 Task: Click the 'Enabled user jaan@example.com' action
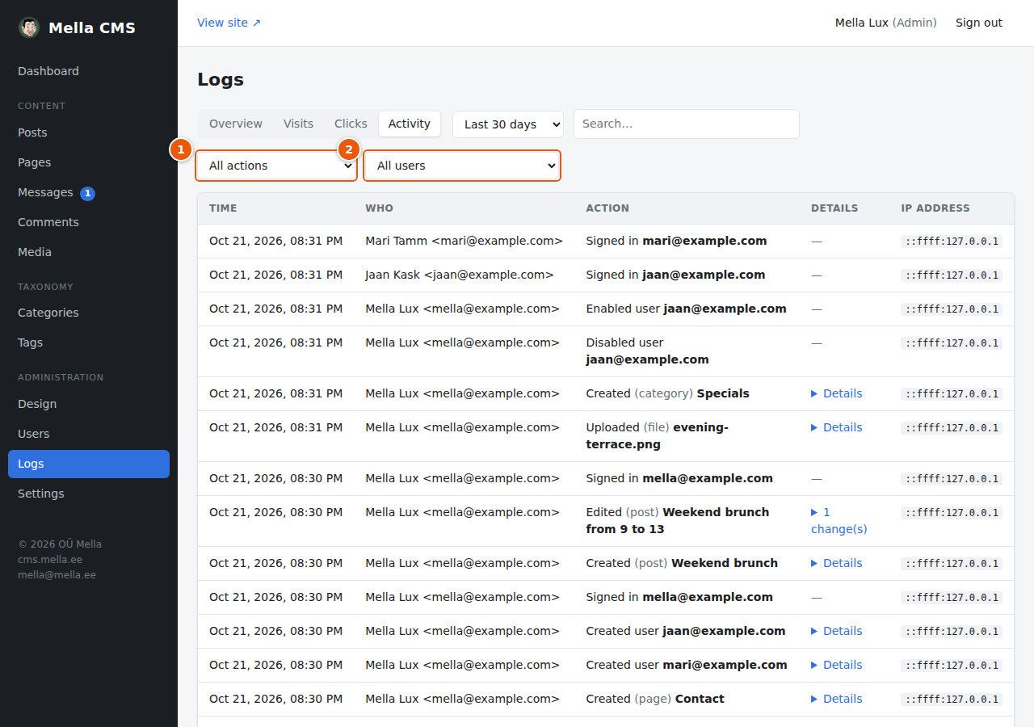tap(686, 309)
